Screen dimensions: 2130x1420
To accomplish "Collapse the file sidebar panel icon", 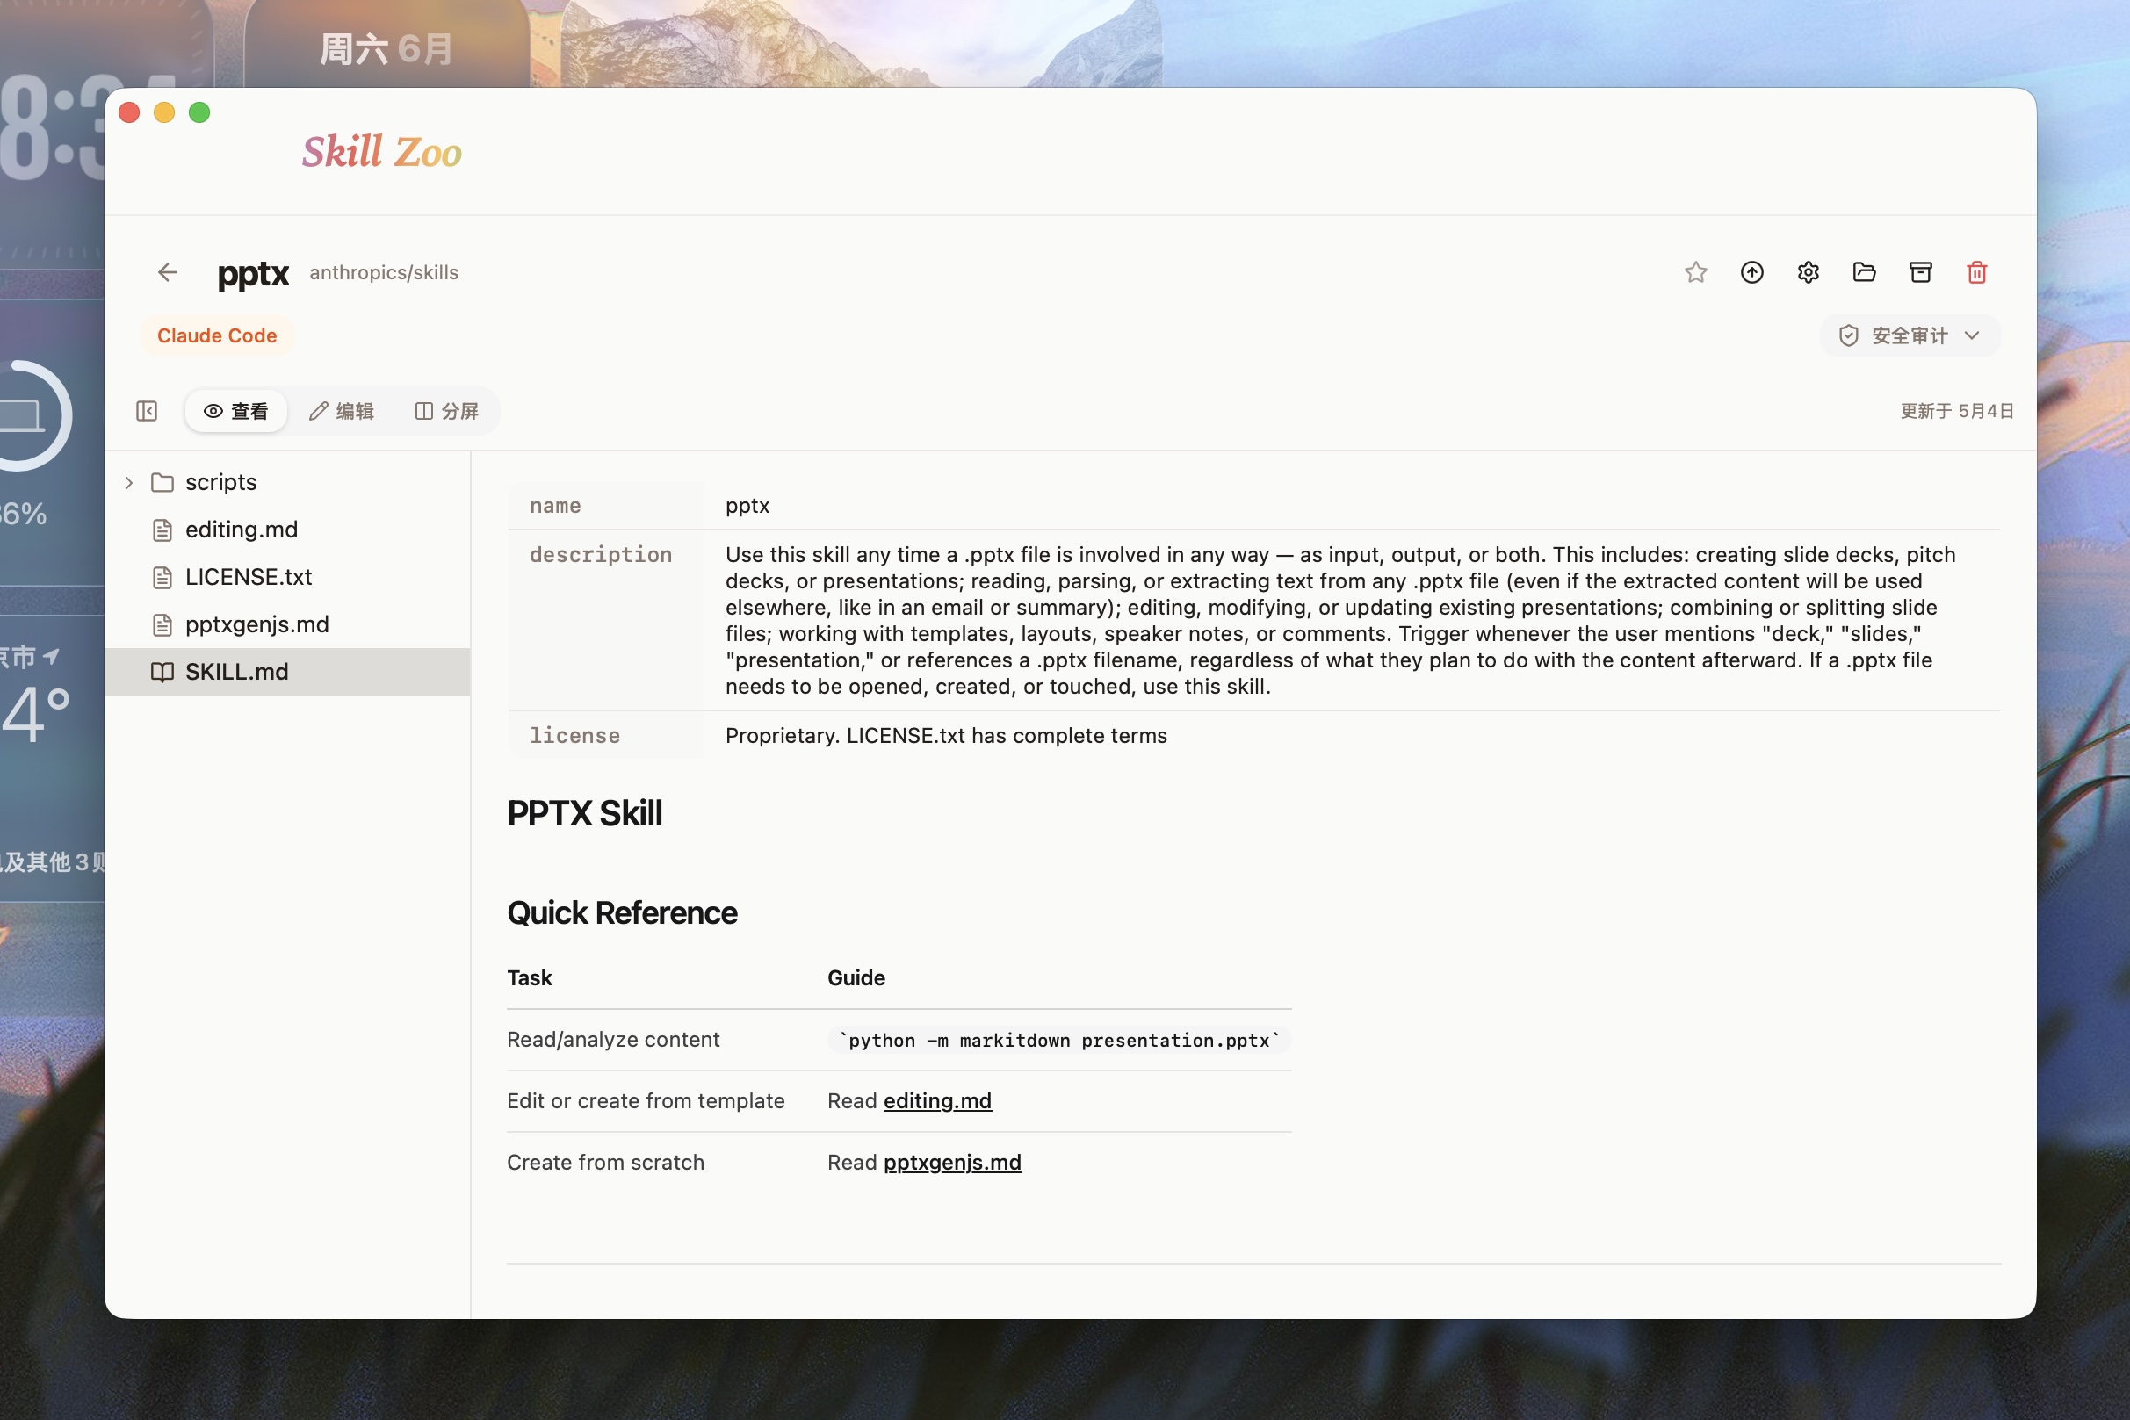I will tap(147, 411).
